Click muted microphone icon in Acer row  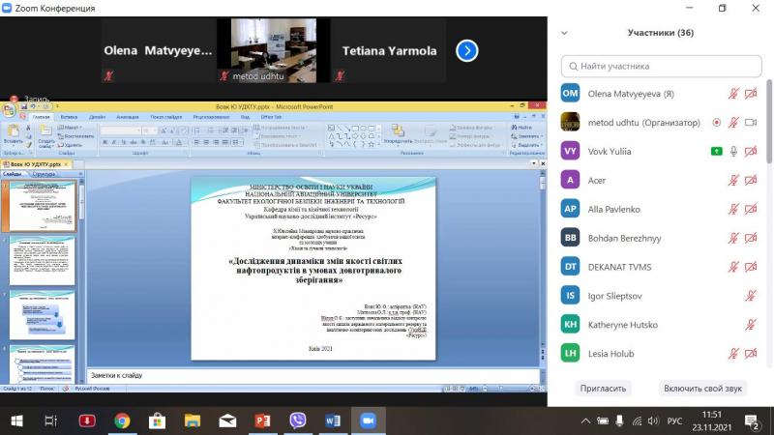click(733, 181)
